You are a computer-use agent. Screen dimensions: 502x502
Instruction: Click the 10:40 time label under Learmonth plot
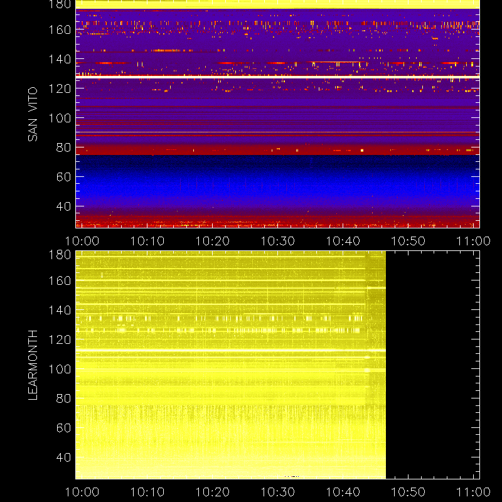(343, 492)
